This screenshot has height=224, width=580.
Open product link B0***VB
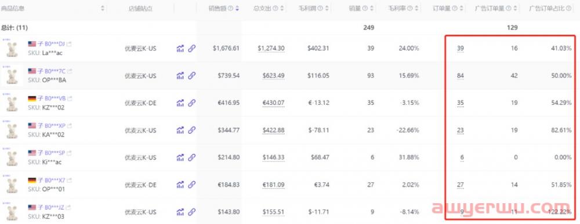[x=55, y=98]
